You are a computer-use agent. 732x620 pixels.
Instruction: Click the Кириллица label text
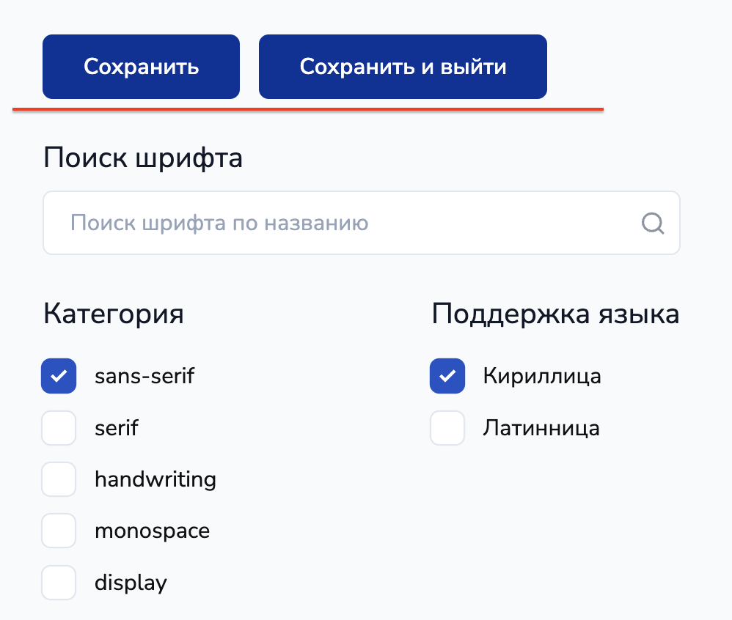[x=542, y=376]
